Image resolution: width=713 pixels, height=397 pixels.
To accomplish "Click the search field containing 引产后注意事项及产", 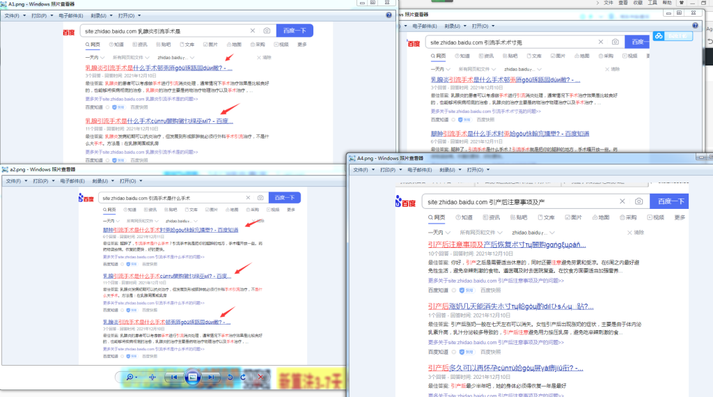I will 522,201.
